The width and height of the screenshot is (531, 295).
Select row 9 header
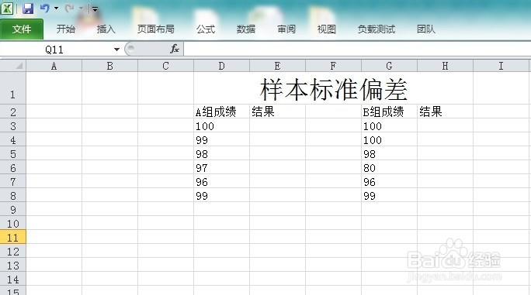click(13, 210)
